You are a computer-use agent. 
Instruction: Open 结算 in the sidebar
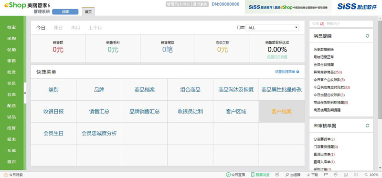(11, 128)
